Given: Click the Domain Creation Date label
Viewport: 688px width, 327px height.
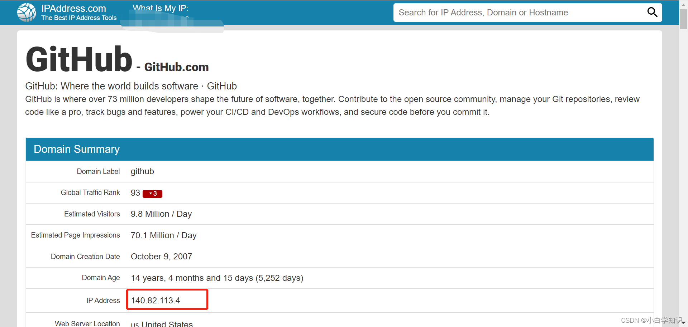Looking at the screenshot, I should click(x=85, y=257).
